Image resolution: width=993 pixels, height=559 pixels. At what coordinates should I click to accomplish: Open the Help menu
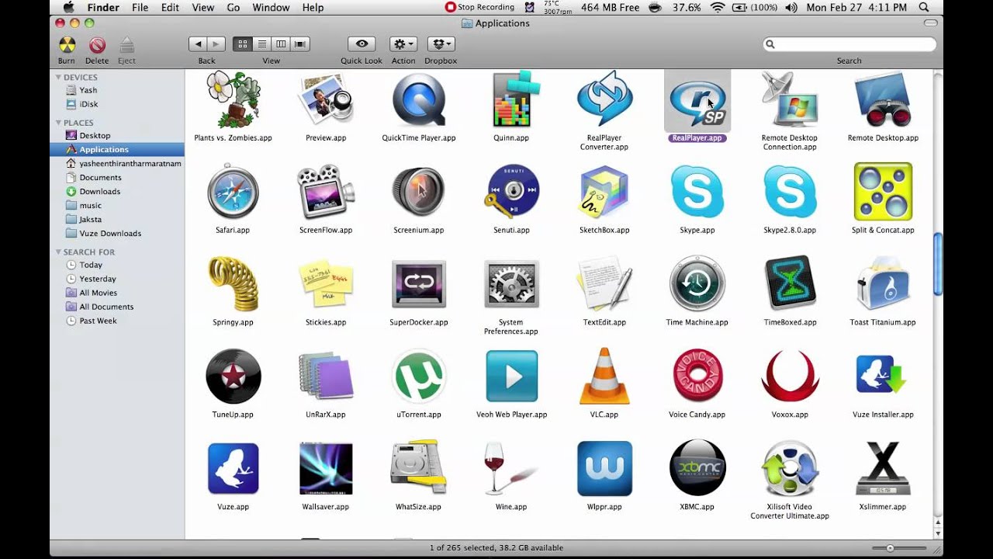(313, 7)
